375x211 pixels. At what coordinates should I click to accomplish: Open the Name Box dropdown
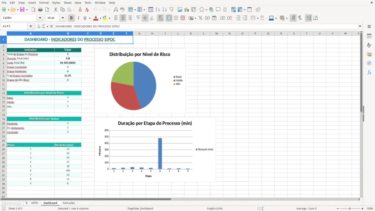pos(31,26)
